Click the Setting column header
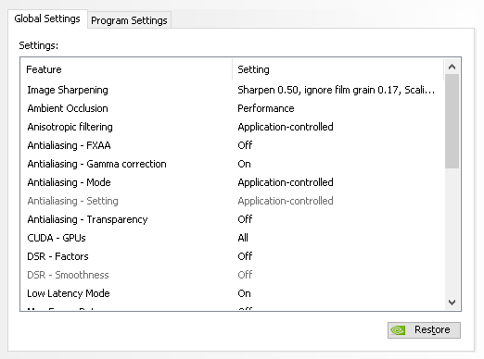 [x=338, y=69]
